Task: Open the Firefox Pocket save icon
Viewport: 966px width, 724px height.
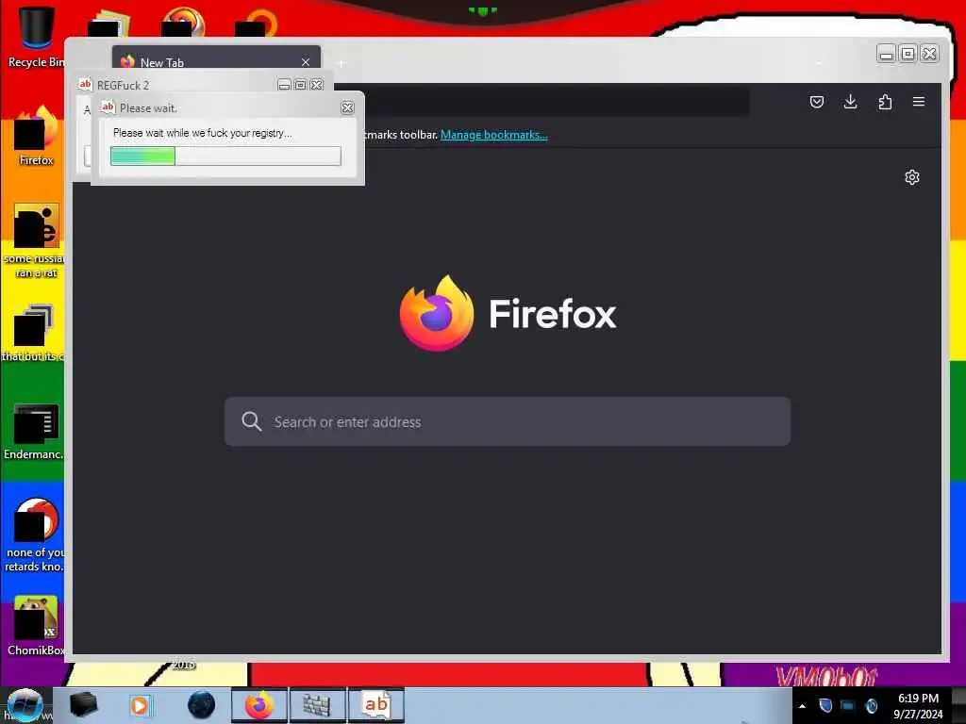Action: [x=817, y=102]
